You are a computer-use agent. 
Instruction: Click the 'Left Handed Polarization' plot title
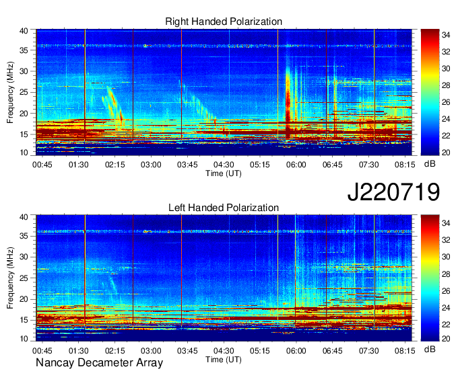click(x=224, y=208)
